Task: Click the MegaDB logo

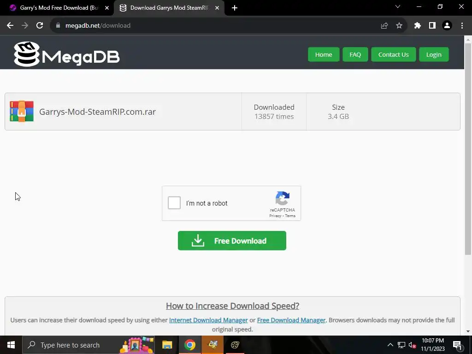Action: (66, 54)
